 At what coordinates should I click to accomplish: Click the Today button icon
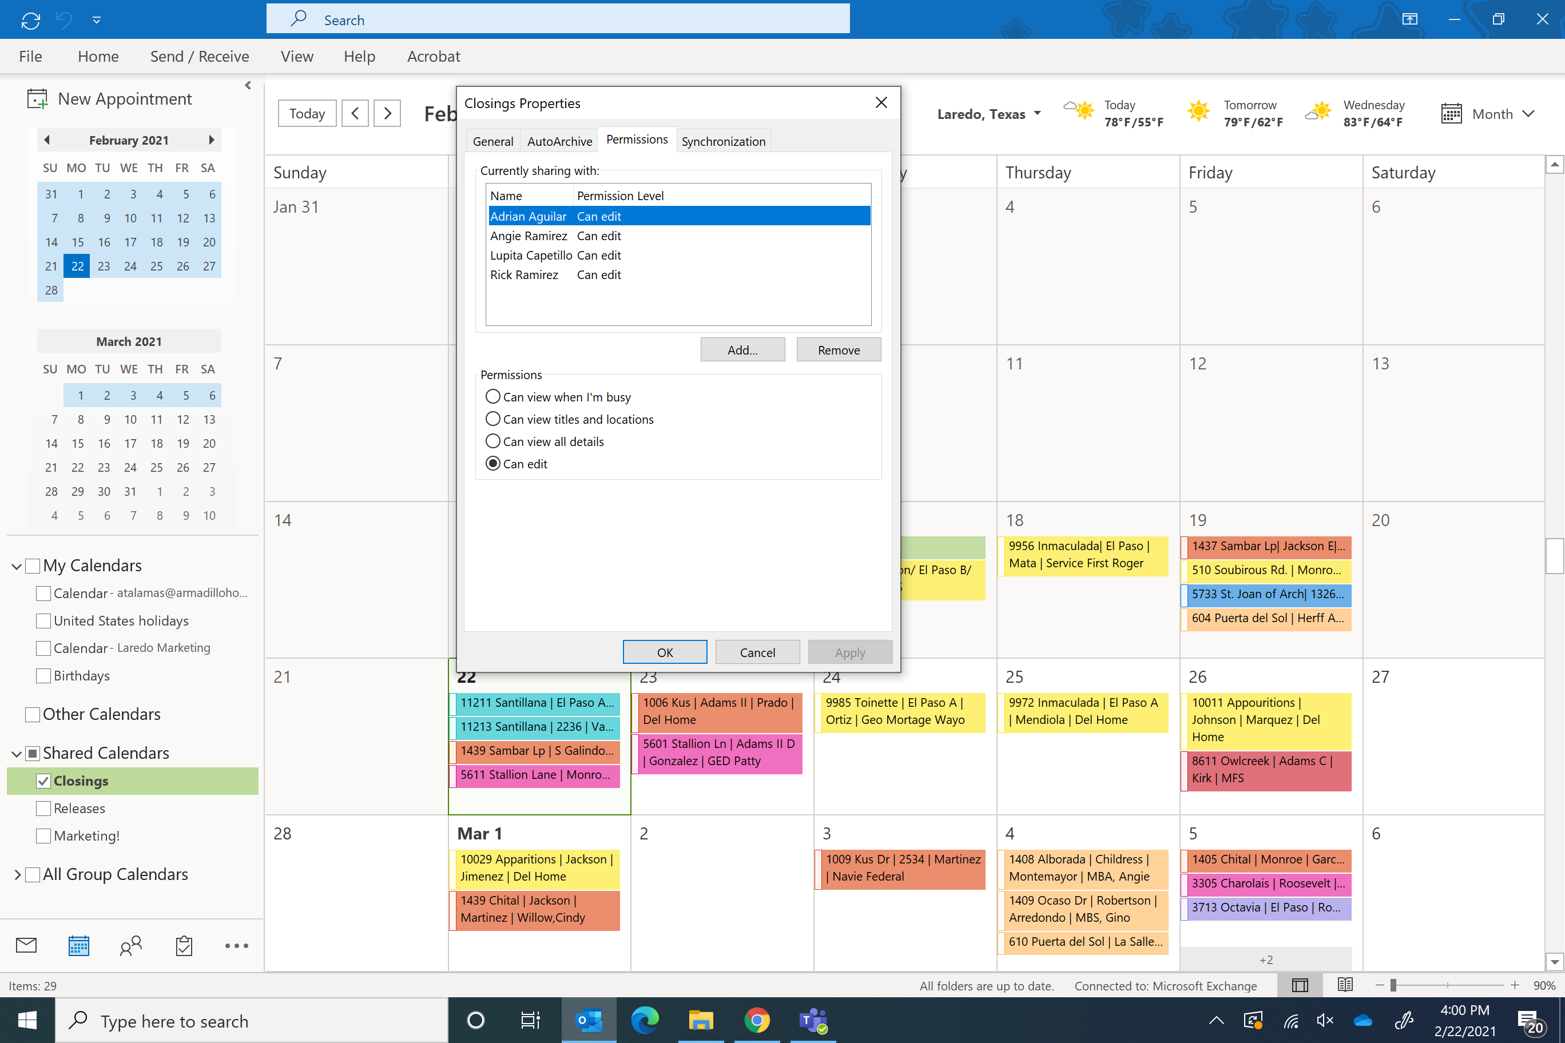click(306, 113)
